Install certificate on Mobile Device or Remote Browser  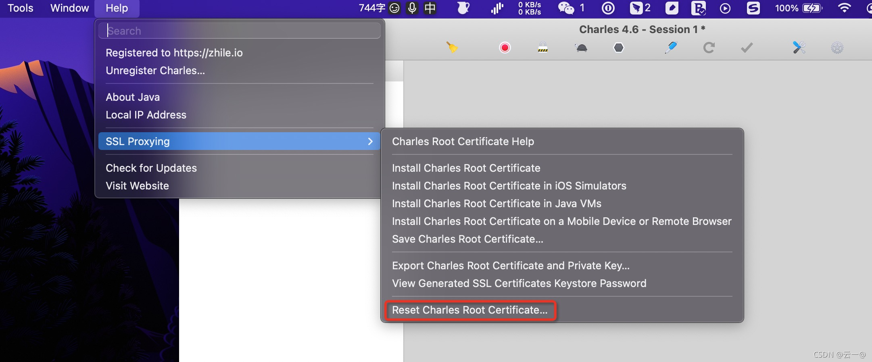[562, 221]
